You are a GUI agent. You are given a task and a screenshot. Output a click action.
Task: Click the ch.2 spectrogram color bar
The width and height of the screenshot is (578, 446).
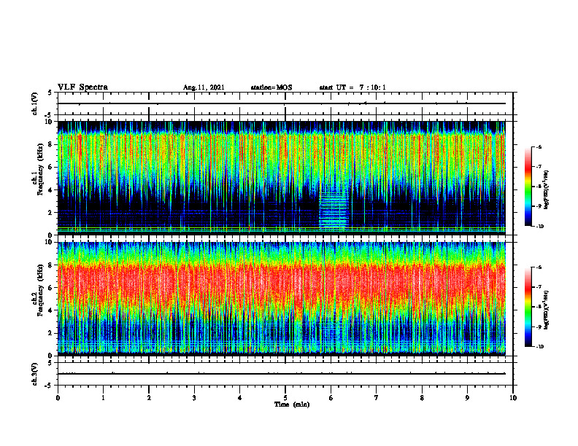[x=528, y=307]
